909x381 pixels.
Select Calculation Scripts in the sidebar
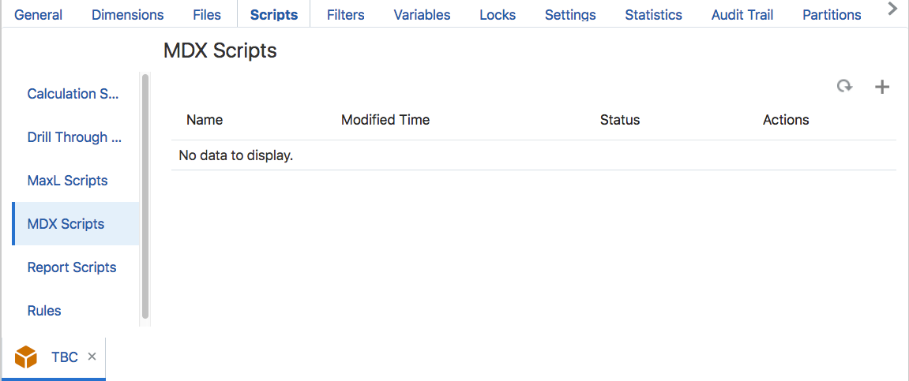coord(73,94)
